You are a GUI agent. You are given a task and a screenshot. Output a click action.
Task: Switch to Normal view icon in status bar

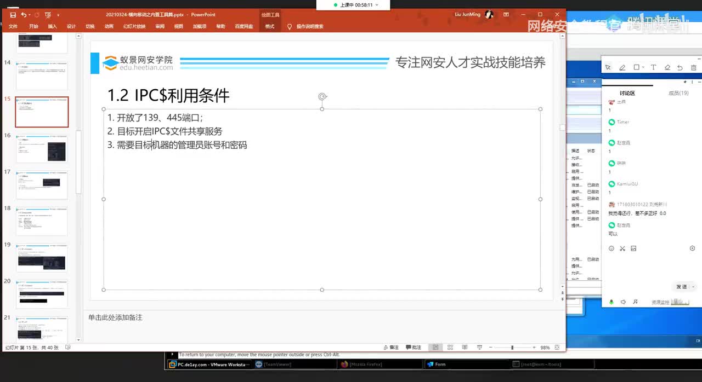[x=435, y=348]
